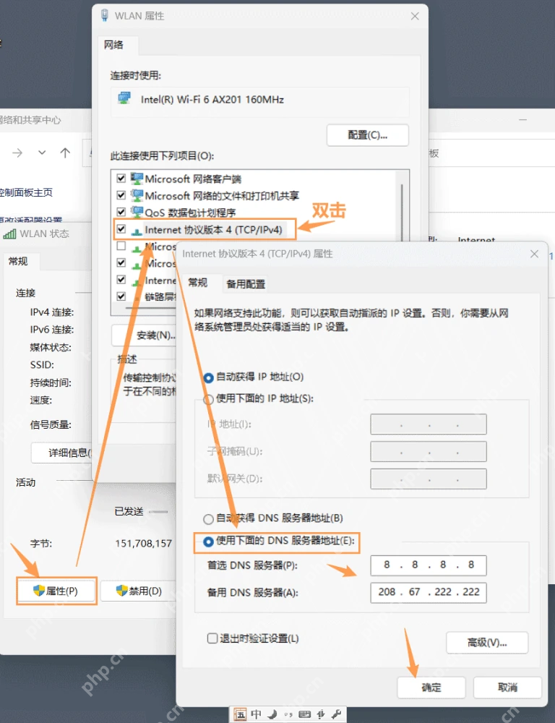This screenshot has width=555, height=723.
Task: Click 详细信息 button in WLAN 状态
Action: click(61, 453)
